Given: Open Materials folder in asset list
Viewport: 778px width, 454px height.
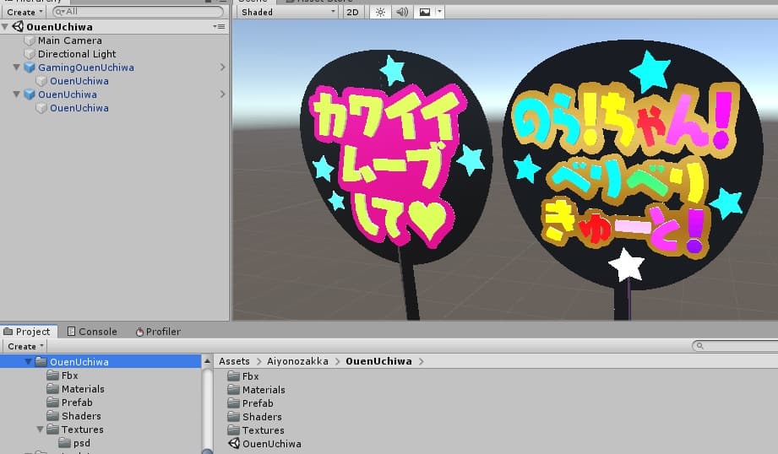Looking at the screenshot, I should coord(257,390).
